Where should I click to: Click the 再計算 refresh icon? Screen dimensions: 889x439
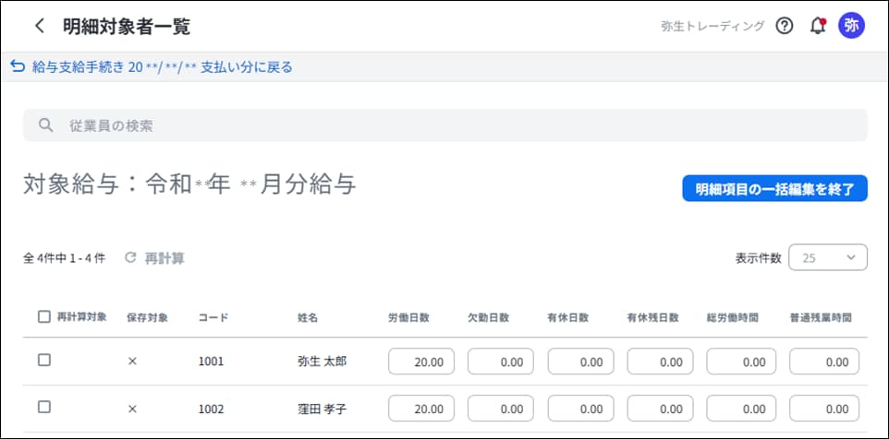(x=130, y=258)
